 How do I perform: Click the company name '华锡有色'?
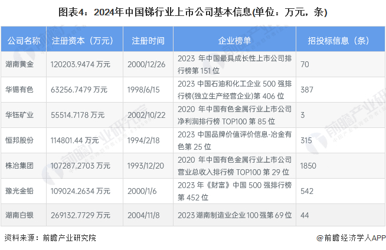coord(19,90)
